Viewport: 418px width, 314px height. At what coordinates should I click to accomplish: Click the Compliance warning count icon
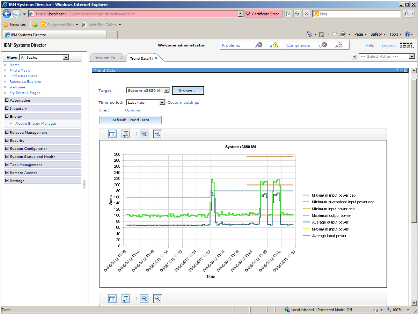tap(340, 45)
